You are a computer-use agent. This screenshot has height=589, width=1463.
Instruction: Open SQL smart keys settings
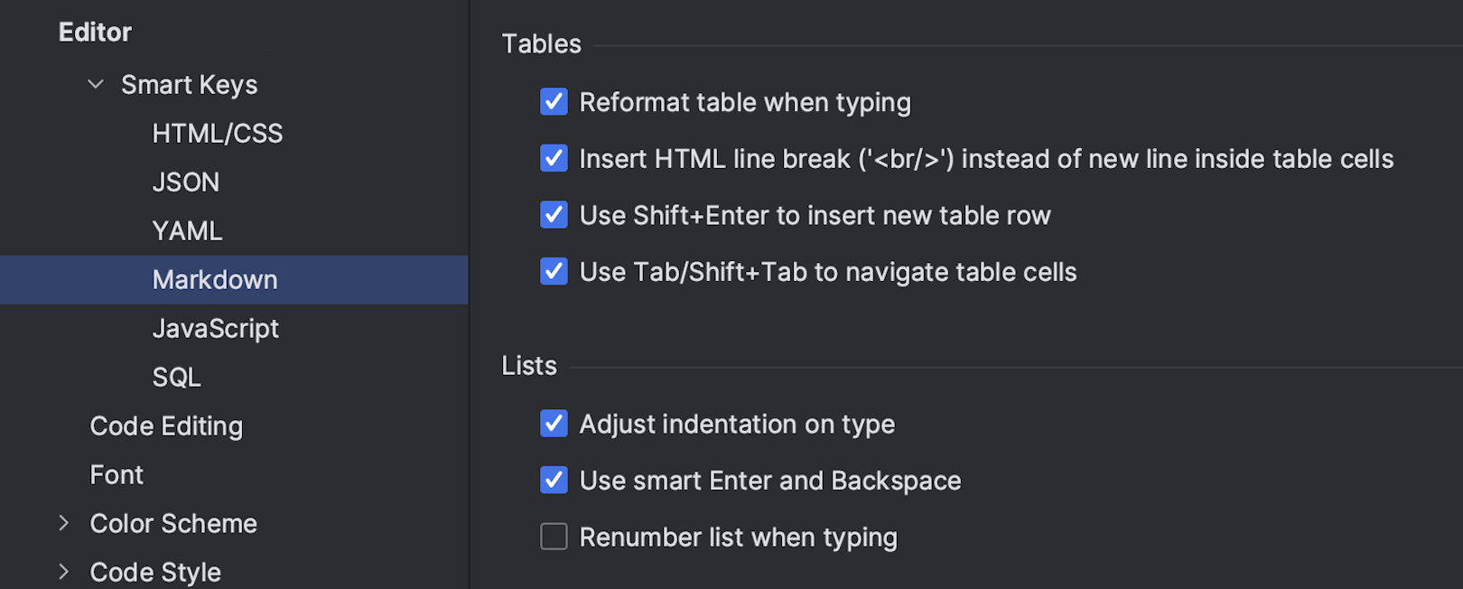(176, 378)
